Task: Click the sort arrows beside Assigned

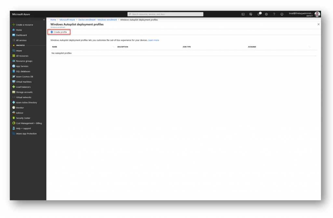Action: click(x=309, y=47)
